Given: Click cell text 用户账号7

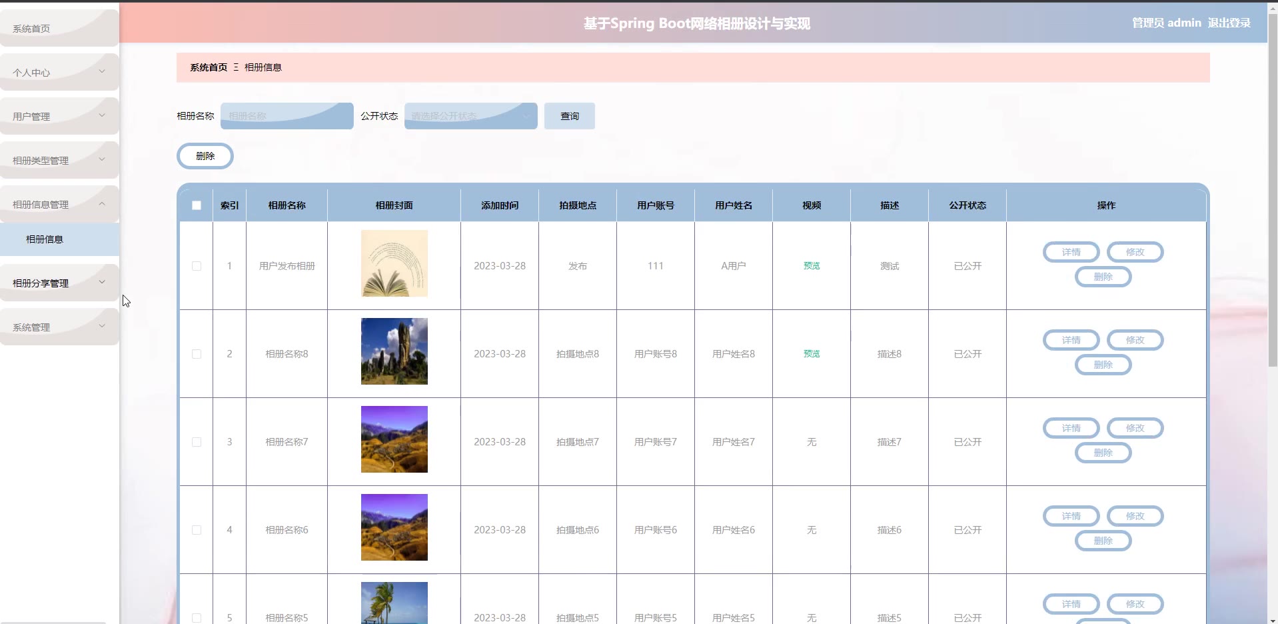Looking at the screenshot, I should click(656, 442).
